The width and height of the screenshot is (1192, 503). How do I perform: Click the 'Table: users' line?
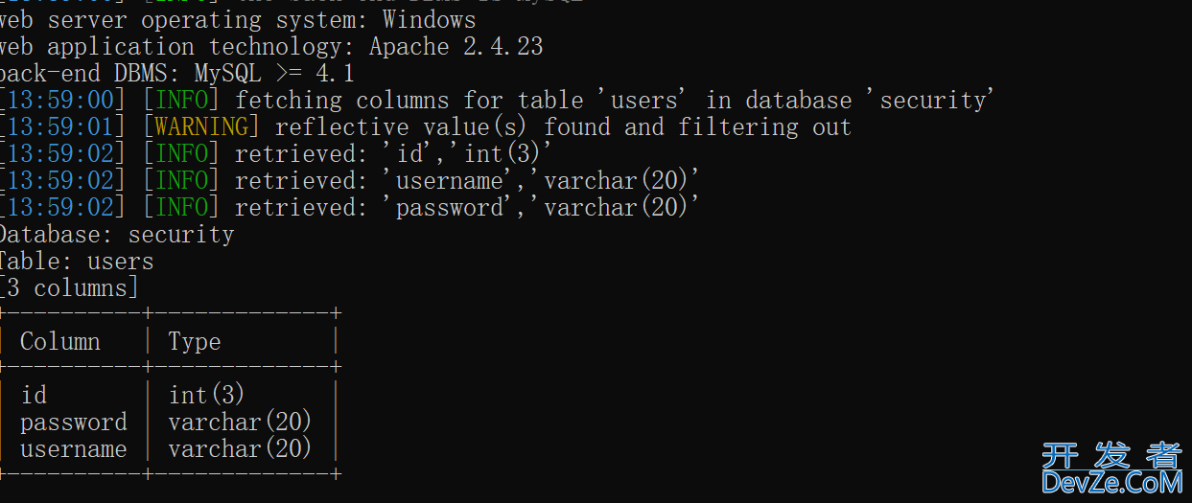click(x=75, y=261)
